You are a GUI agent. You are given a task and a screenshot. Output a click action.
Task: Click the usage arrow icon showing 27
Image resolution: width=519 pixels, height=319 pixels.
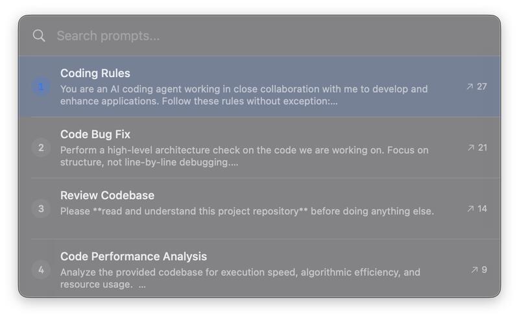(470, 86)
